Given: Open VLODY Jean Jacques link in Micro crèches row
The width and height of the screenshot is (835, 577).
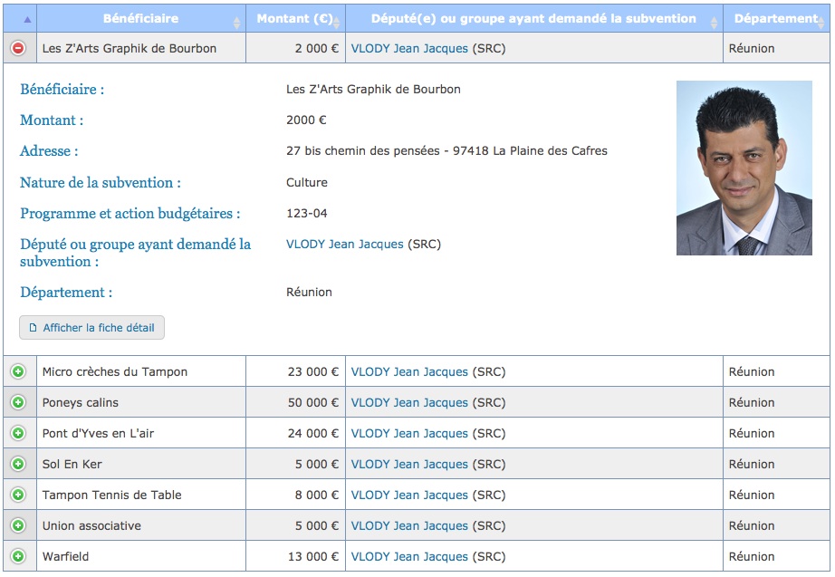Looking at the screenshot, I should coord(409,372).
